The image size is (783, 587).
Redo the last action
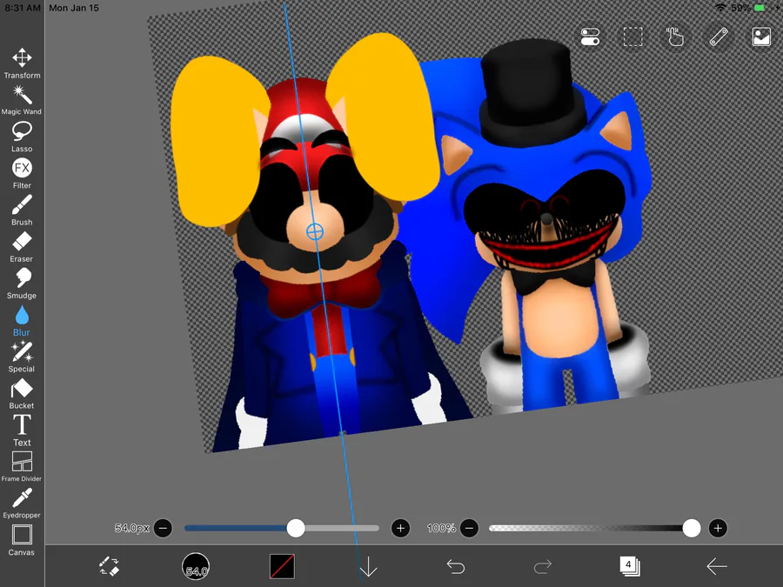click(542, 566)
